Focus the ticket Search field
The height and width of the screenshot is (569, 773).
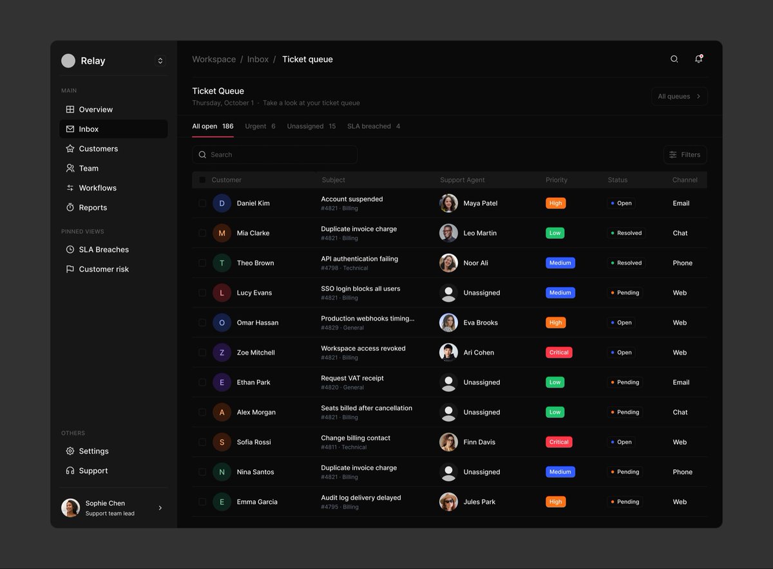[275, 155]
